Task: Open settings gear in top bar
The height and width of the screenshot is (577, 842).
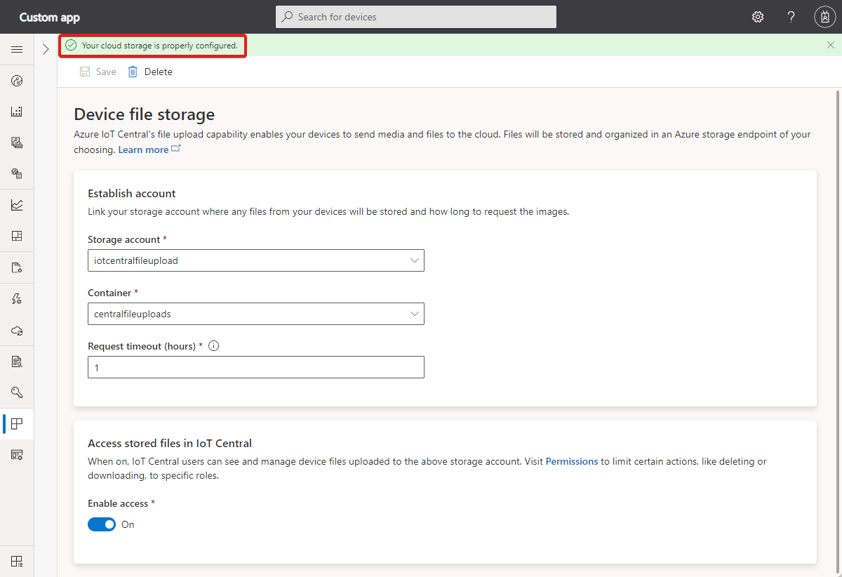Action: pyautogui.click(x=758, y=17)
